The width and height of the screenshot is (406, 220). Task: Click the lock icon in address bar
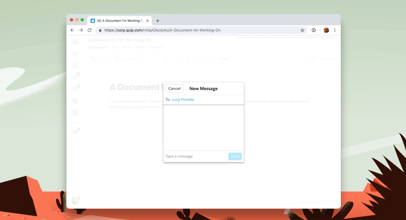100,30
